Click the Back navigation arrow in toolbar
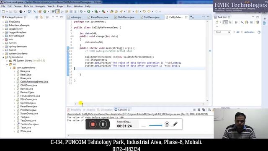Viewport: 268px width, 151px height. [149, 11]
